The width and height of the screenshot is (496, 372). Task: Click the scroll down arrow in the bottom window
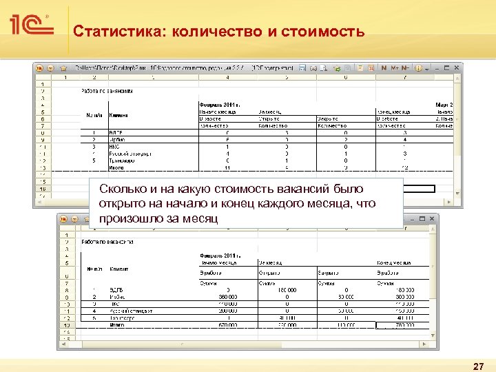click(433, 335)
